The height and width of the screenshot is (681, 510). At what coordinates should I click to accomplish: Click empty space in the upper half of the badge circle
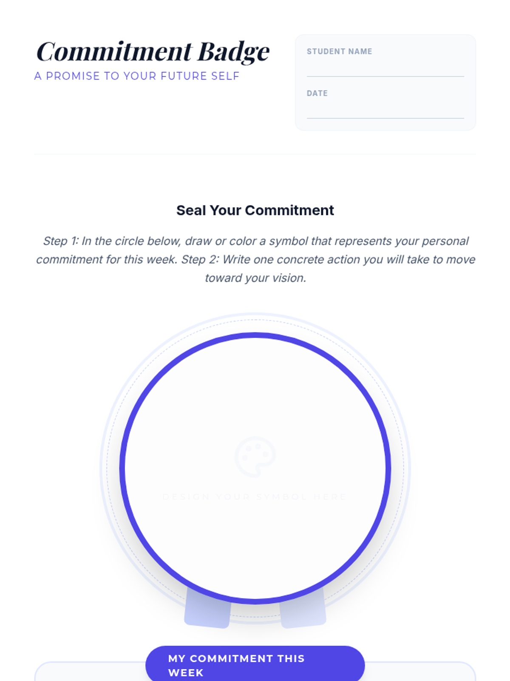[x=255, y=392]
